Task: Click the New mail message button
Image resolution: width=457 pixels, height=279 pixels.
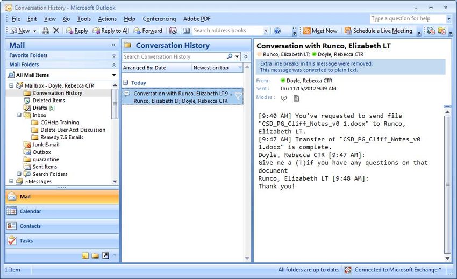Action: pos(20,31)
